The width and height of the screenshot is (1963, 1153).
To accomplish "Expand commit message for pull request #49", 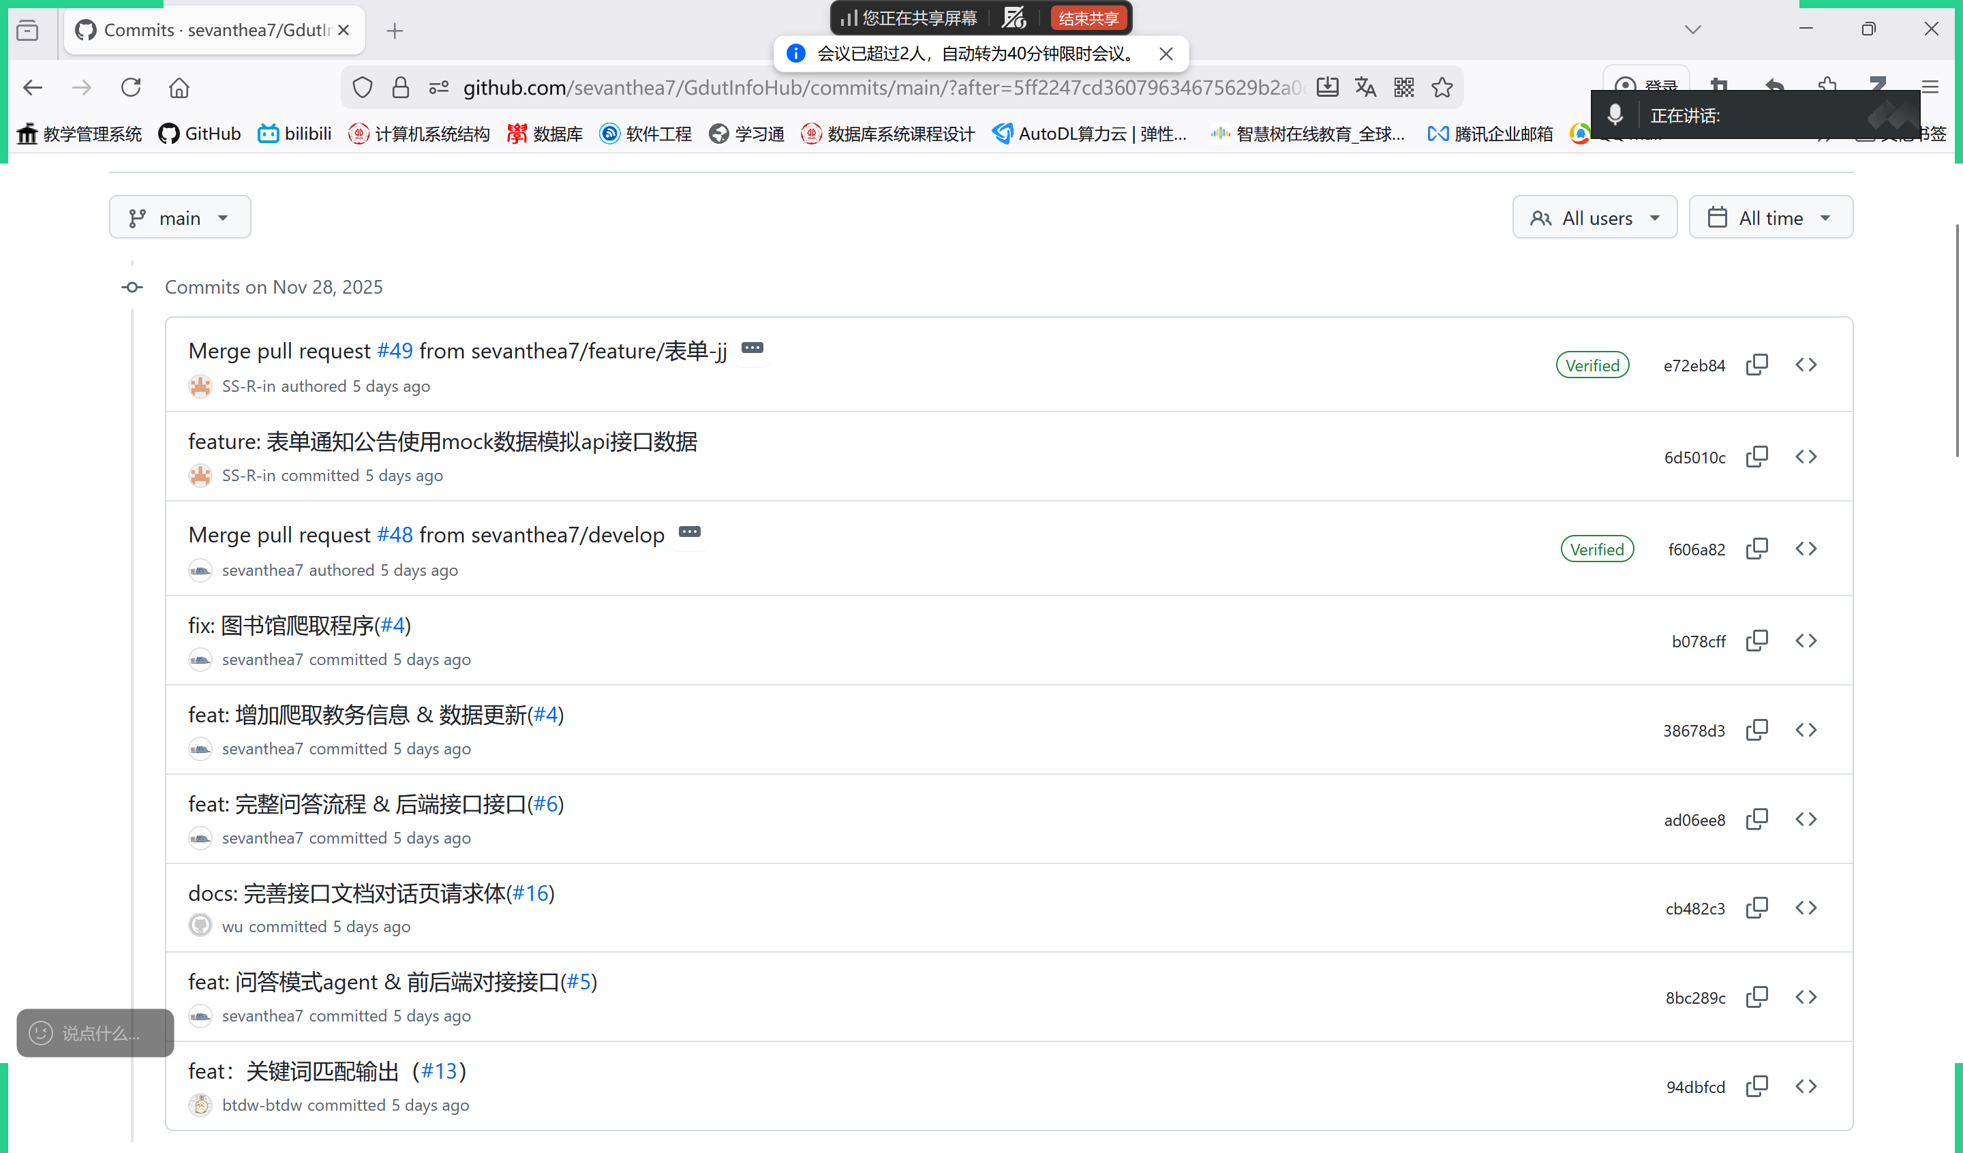I will 752,348.
